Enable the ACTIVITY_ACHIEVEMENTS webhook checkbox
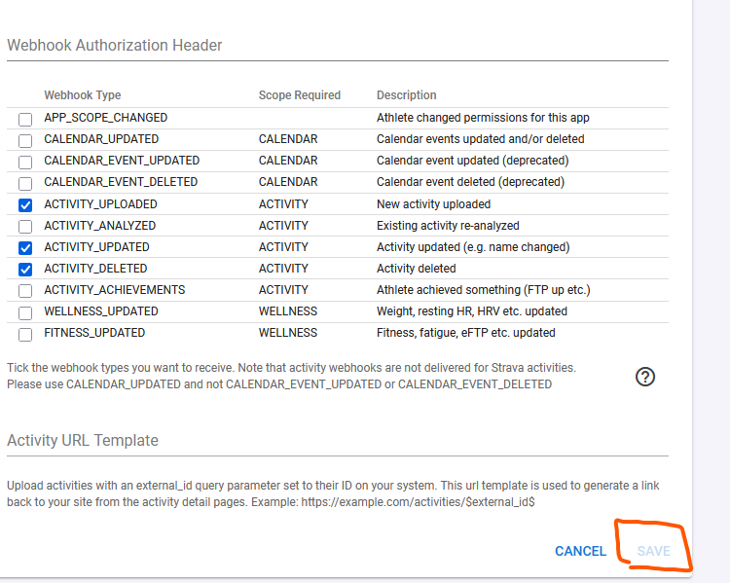The image size is (730, 583). (25, 290)
